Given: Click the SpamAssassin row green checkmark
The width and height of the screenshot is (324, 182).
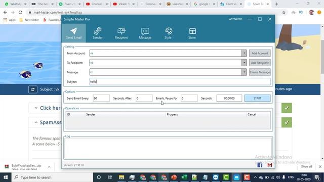Looking at the screenshot, I should click(x=287, y=122).
